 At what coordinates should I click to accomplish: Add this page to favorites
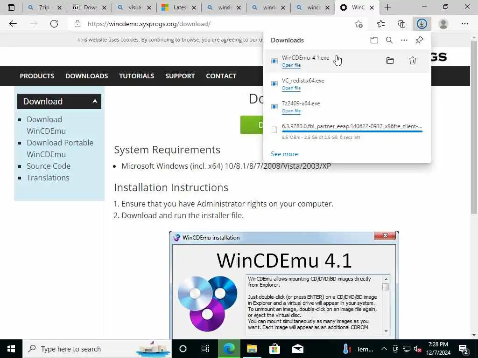pos(359,24)
